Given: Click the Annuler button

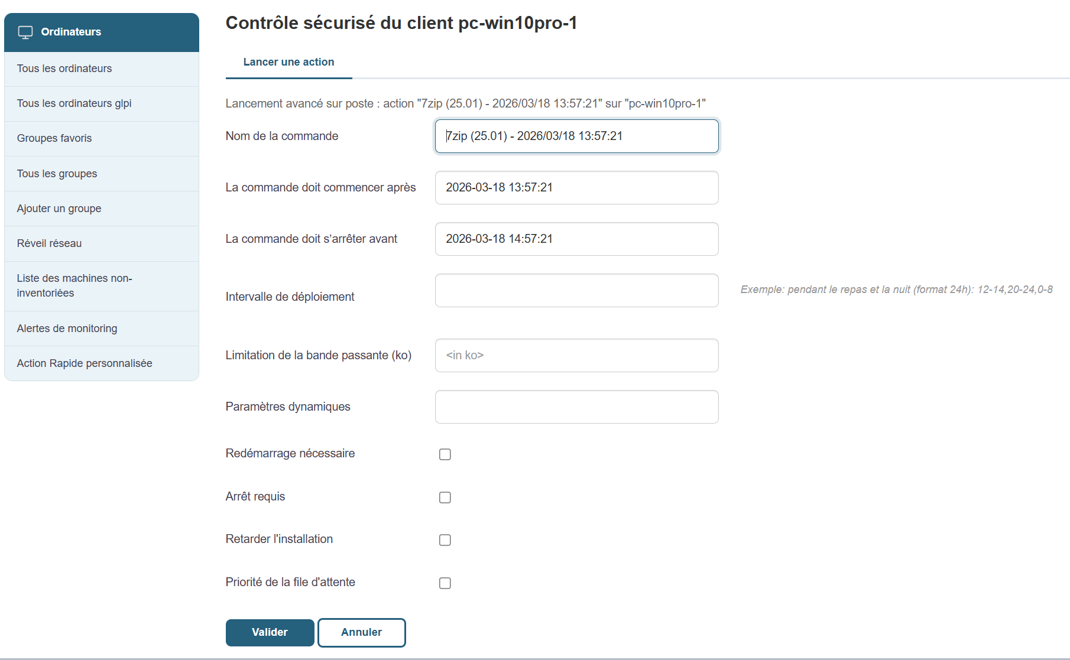Looking at the screenshot, I should (x=361, y=632).
